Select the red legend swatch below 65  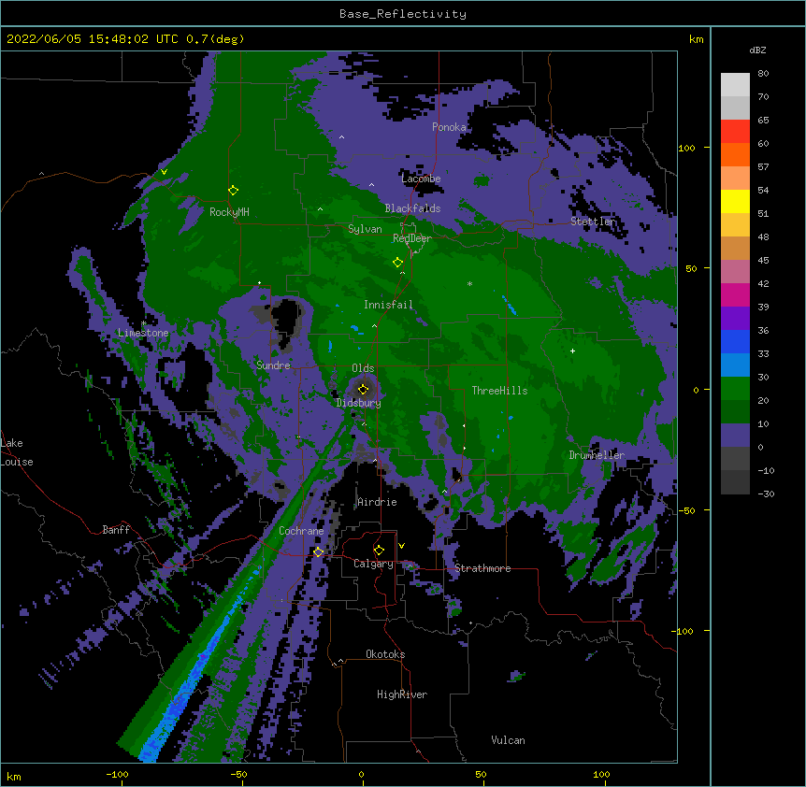click(x=735, y=132)
